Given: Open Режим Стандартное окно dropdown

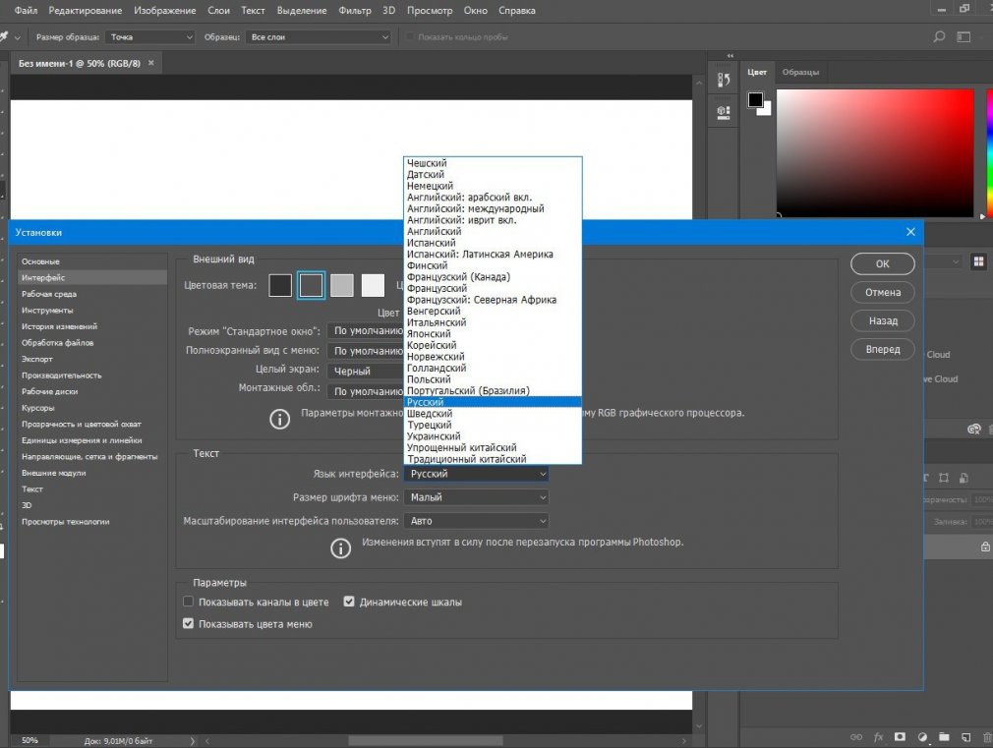Looking at the screenshot, I should click(x=366, y=330).
